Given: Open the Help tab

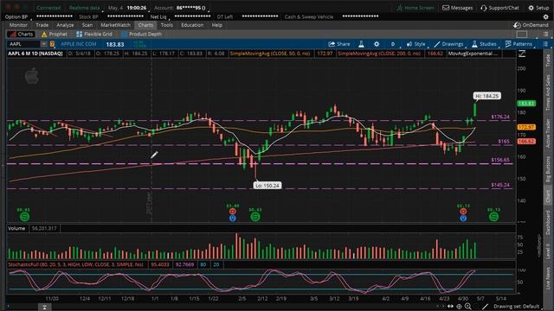Looking at the screenshot, I should tap(217, 25).
